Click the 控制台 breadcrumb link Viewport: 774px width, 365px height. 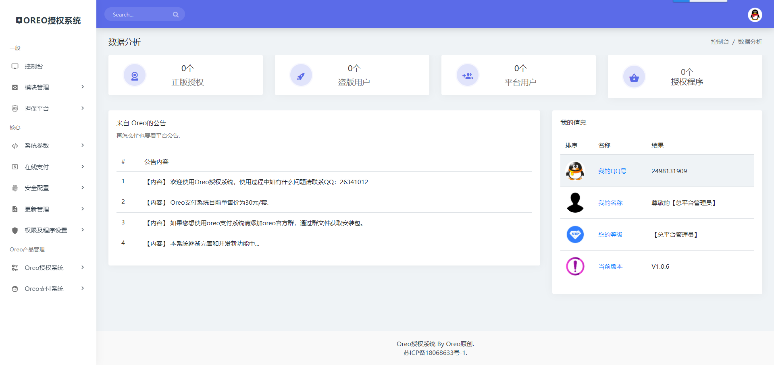720,42
